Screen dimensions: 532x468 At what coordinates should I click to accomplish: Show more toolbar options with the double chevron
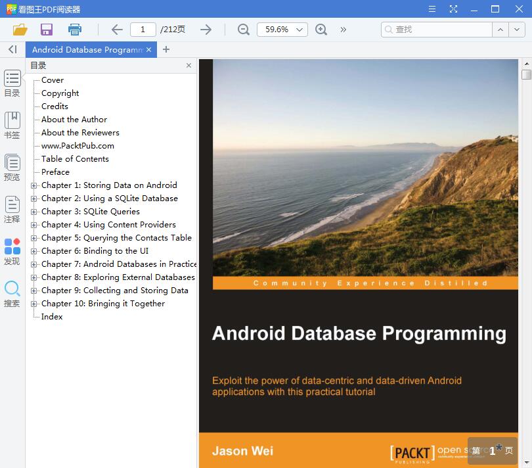pyautogui.click(x=344, y=30)
